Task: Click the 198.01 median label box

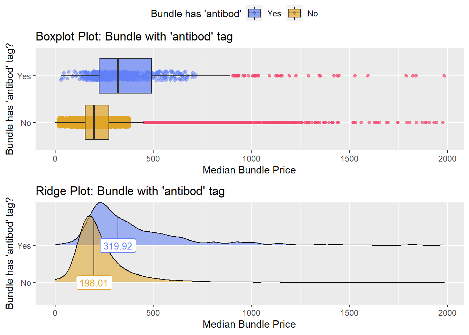Action: (x=94, y=283)
